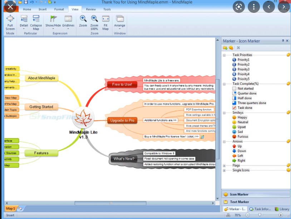
Task: Open the Text Marker pane button
Action: [x=256, y=202]
